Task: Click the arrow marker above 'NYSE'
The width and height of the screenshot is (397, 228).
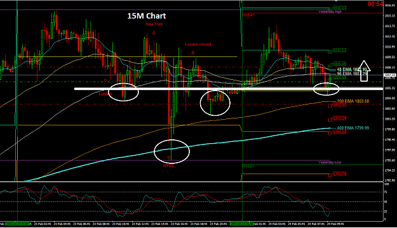Action: click(168, 158)
